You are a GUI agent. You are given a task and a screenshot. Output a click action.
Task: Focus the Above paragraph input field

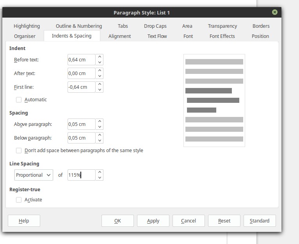[x=82, y=124]
